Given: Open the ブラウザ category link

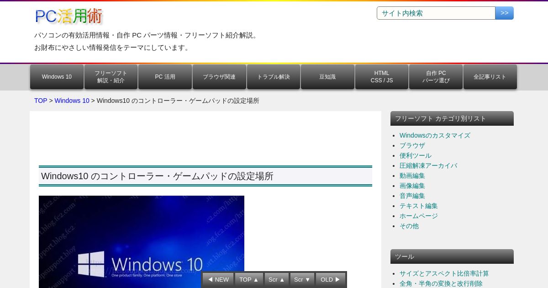Looking at the screenshot, I should click(x=412, y=145).
